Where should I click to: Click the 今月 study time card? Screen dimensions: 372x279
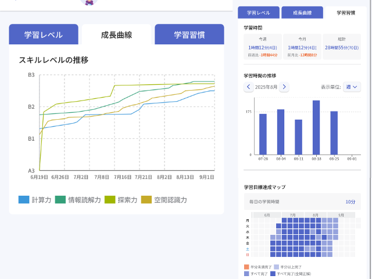coord(302,46)
